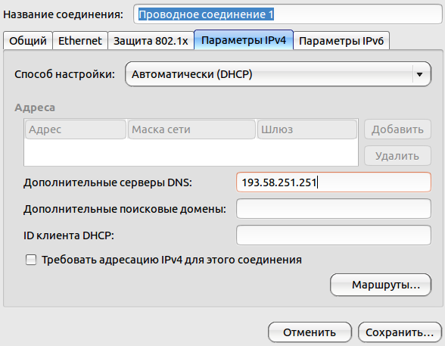Switch to the Общий tab
This screenshot has height=346, width=445.
click(x=28, y=41)
